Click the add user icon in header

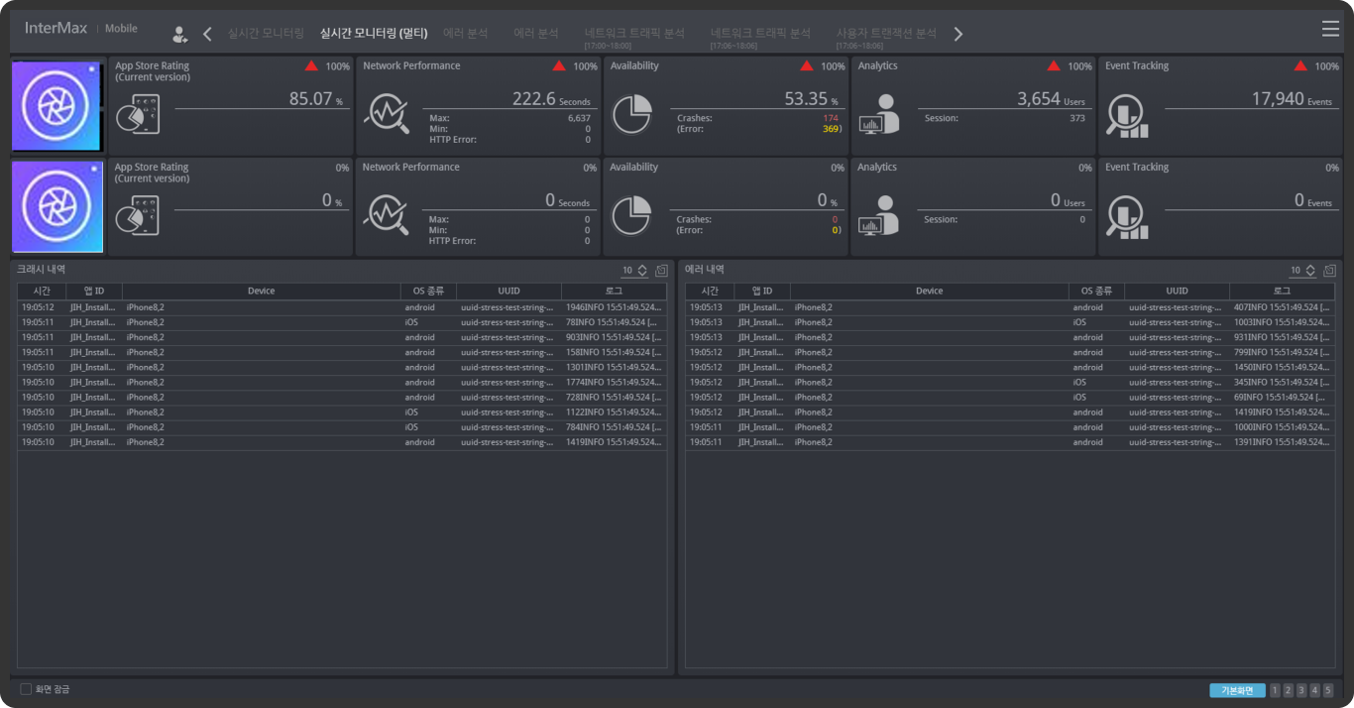pyautogui.click(x=179, y=35)
